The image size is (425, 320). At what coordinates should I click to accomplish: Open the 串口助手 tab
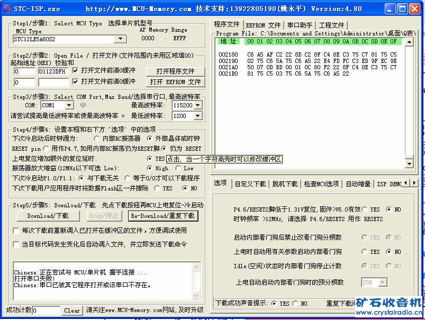pos(300,25)
